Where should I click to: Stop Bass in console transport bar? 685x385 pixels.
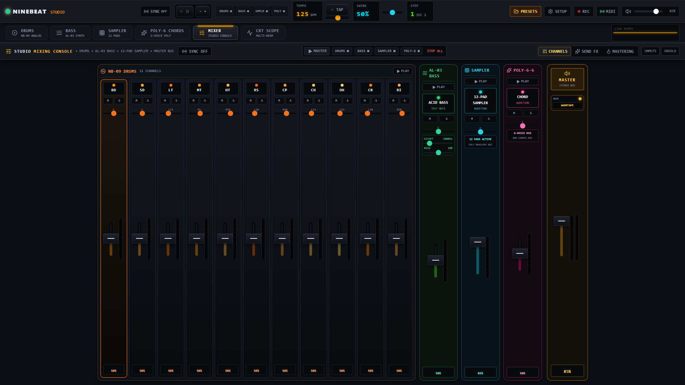(x=363, y=51)
